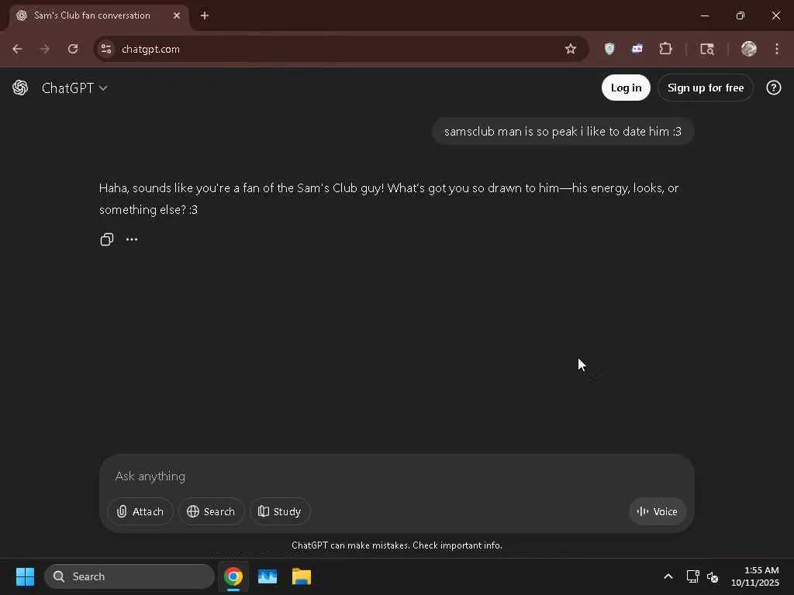Click the response text starting with Haha
The height and width of the screenshot is (595, 794).
(x=389, y=199)
